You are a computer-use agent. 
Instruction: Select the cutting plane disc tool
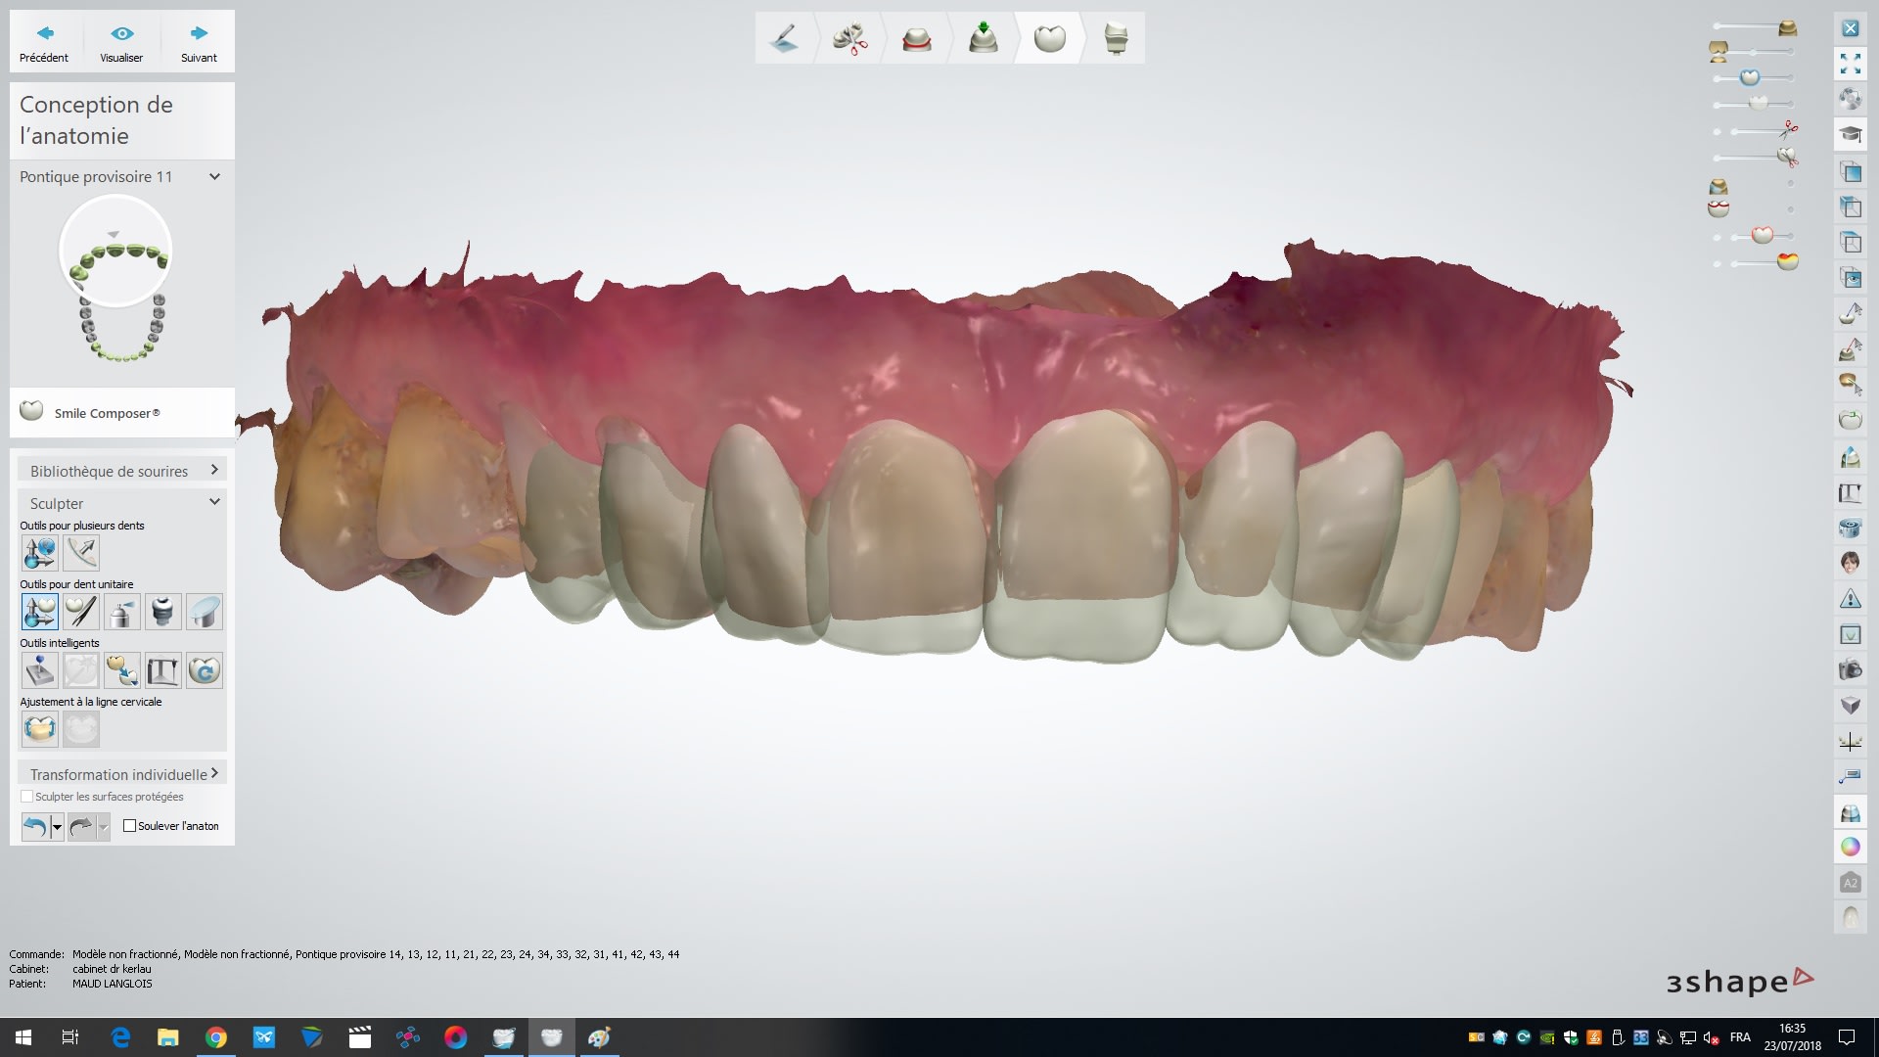tap(205, 612)
